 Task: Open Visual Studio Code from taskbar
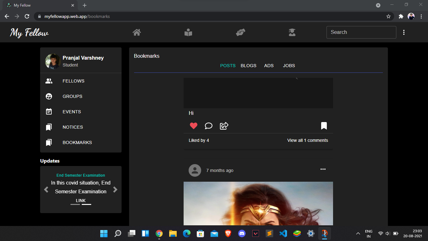click(283, 233)
